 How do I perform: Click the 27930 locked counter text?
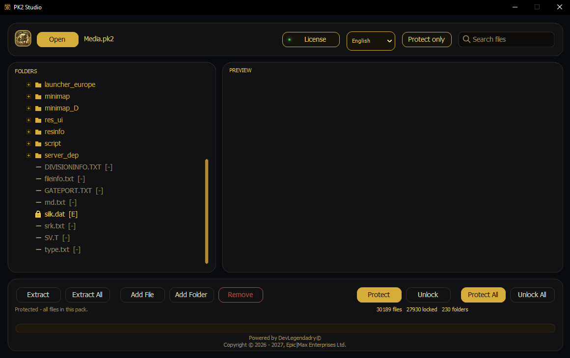click(x=422, y=309)
